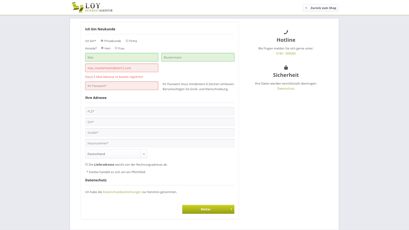Click the first name field containing Max
The image size is (409, 230).
click(122, 57)
